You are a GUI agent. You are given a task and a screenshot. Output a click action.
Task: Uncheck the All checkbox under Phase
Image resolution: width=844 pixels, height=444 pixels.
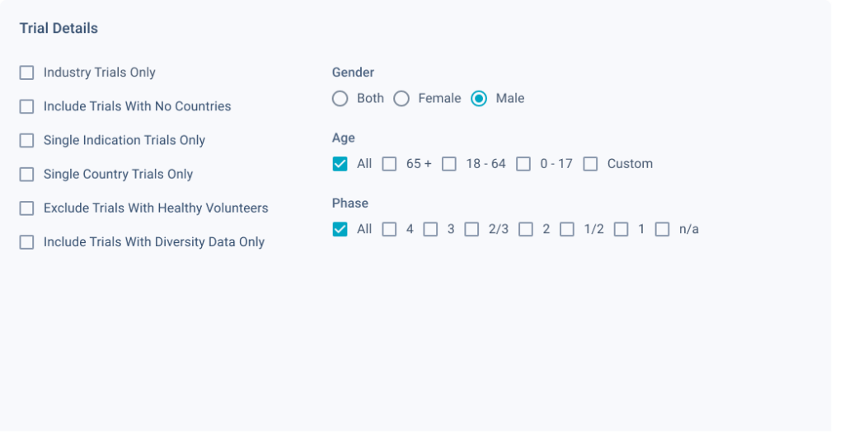pos(340,229)
